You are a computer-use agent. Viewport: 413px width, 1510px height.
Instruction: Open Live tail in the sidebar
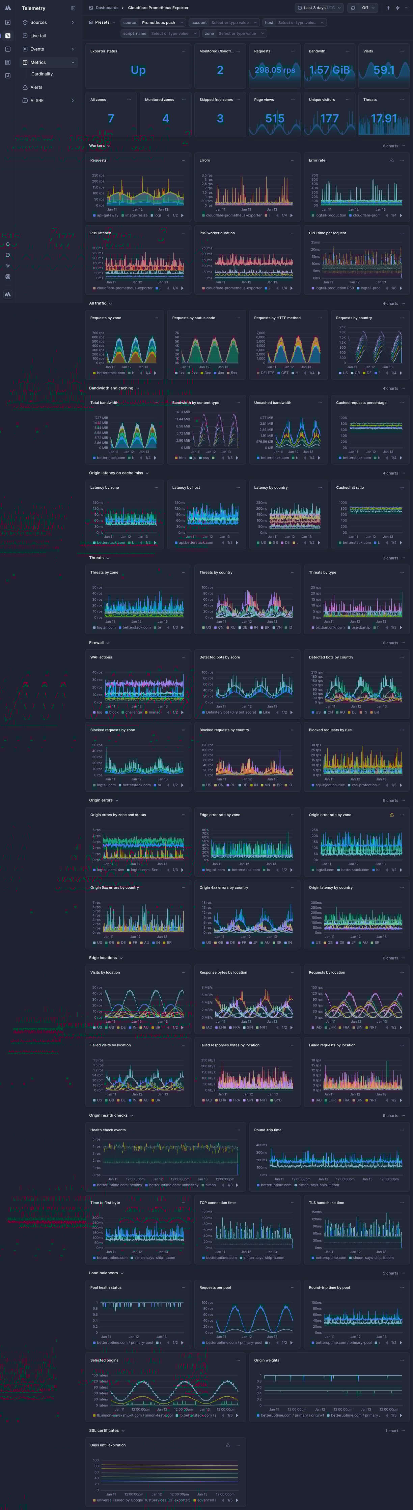(x=49, y=36)
